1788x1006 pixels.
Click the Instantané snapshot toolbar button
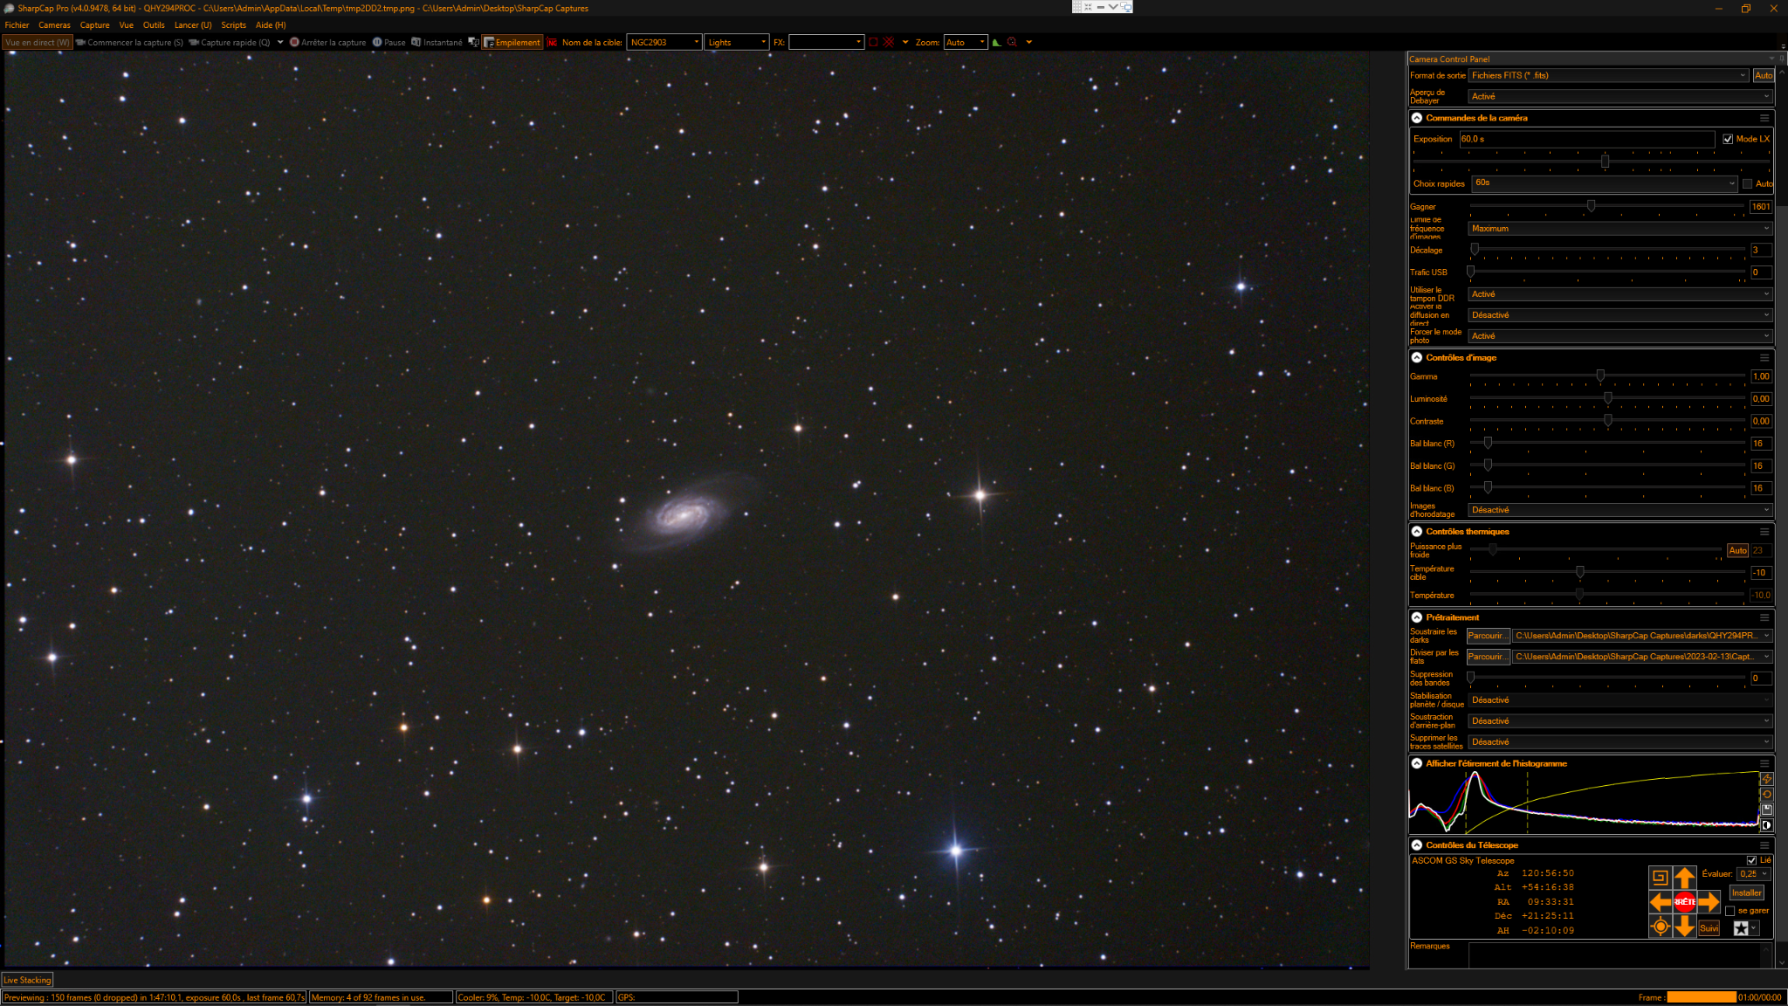437,42
